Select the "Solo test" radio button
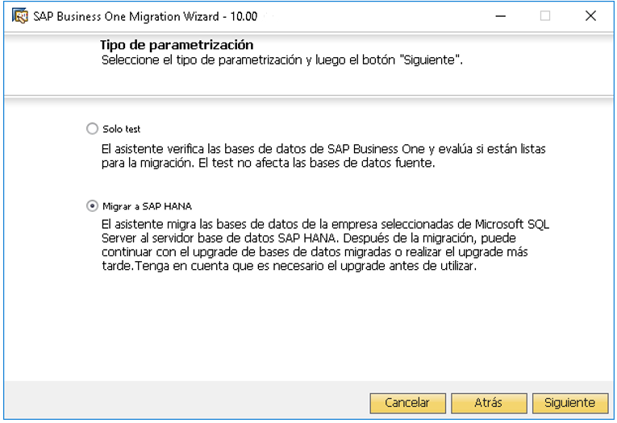Screen dimensions: 617x423 click(92, 129)
